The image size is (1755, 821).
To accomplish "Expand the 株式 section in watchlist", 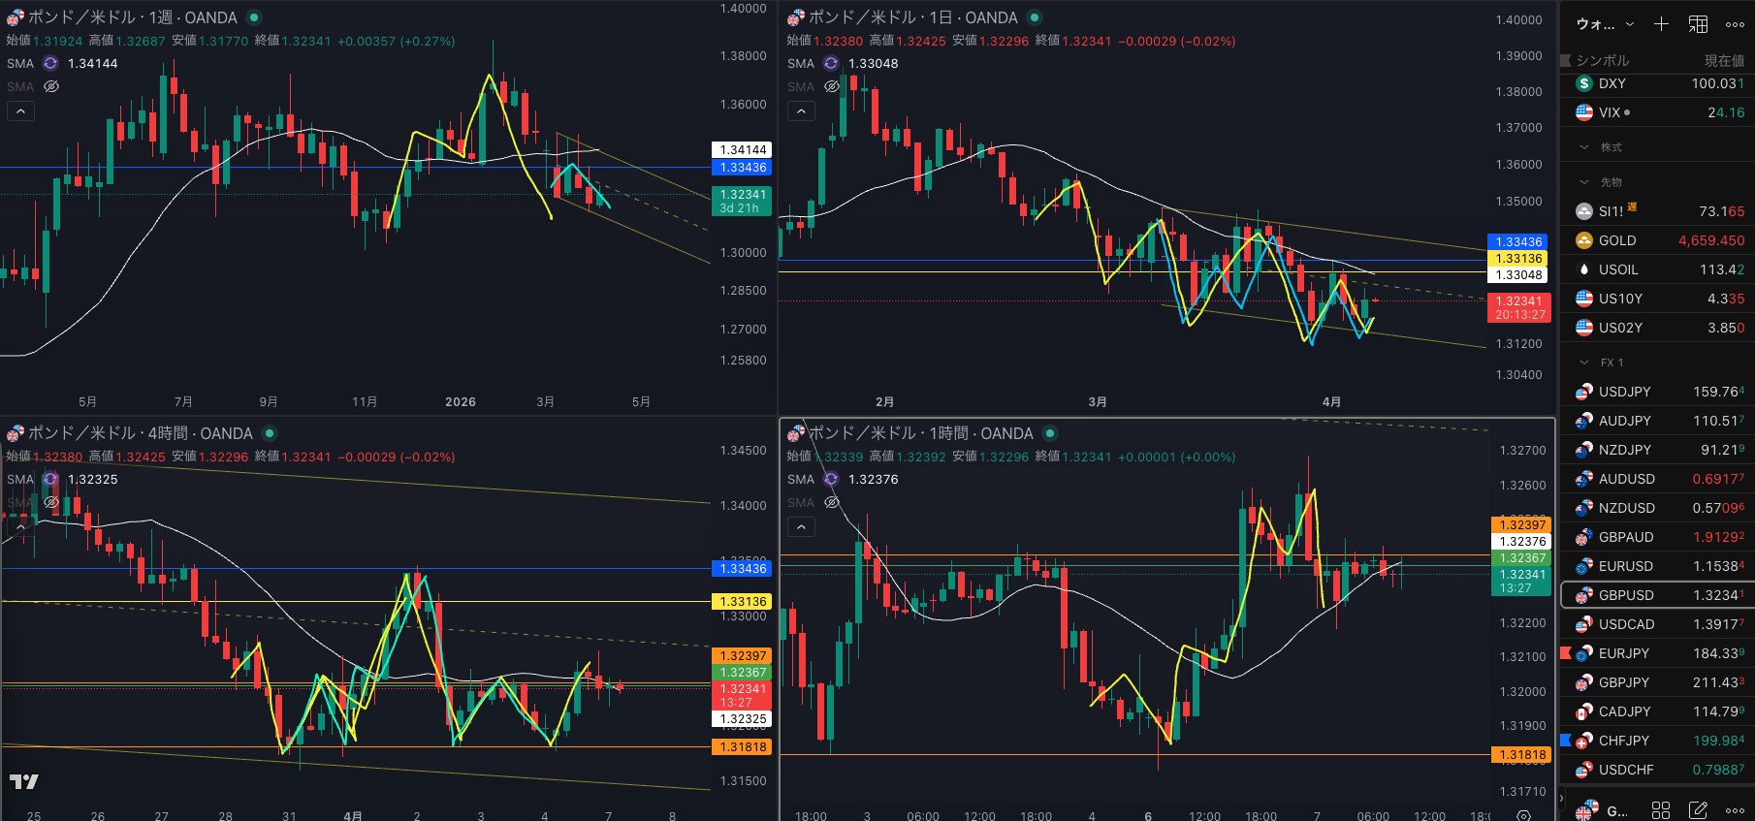I will 1584,147.
